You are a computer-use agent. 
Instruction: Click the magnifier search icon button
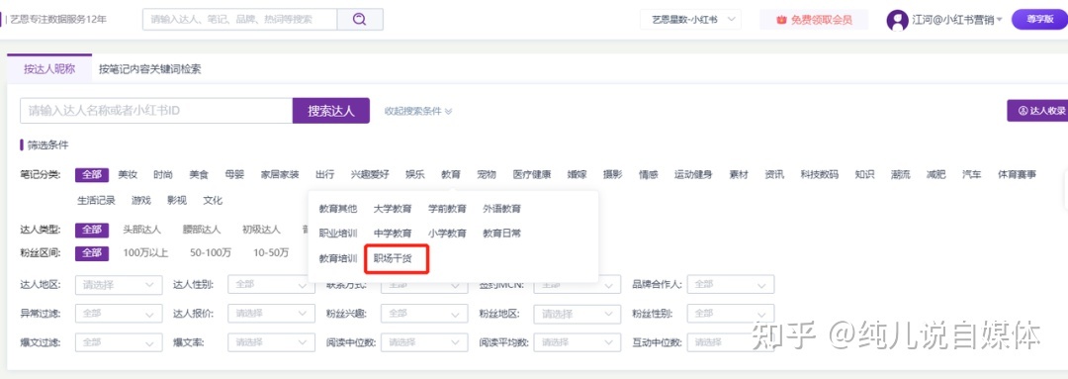click(360, 19)
